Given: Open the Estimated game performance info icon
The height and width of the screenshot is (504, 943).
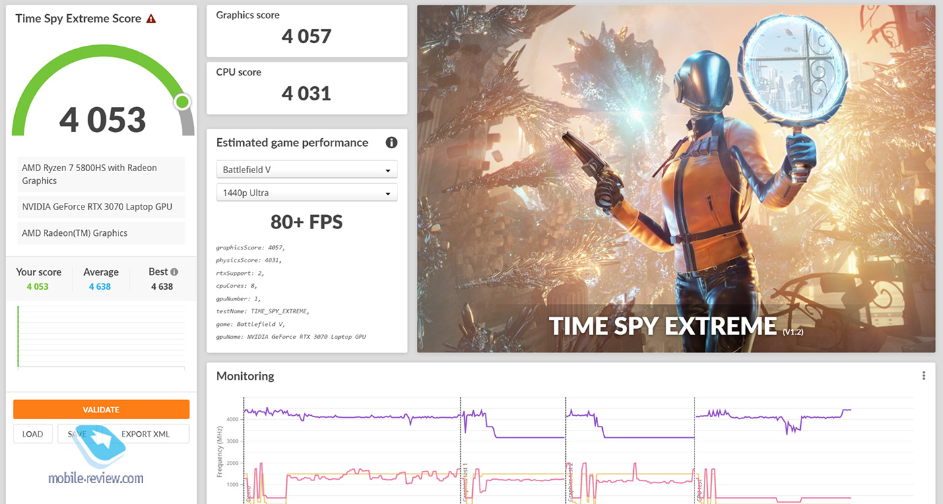Looking at the screenshot, I should (x=391, y=143).
